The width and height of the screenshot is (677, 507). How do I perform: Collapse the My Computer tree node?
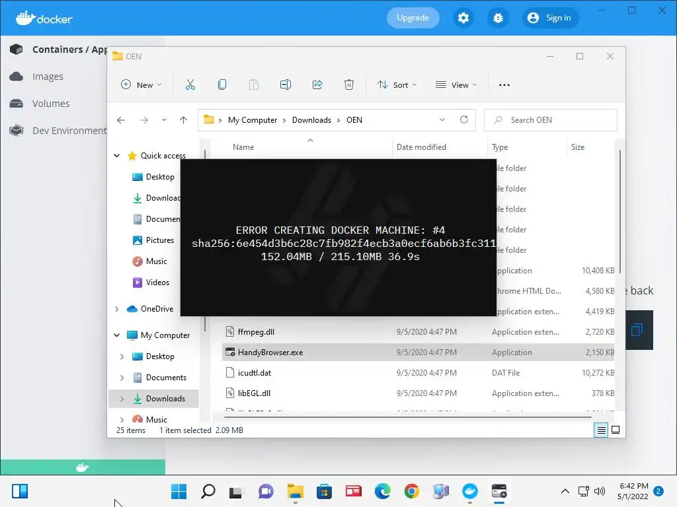pos(116,335)
